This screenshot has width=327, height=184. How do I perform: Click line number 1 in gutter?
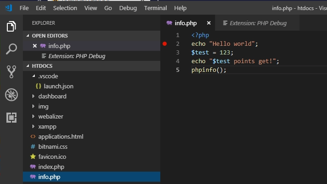[178, 35]
